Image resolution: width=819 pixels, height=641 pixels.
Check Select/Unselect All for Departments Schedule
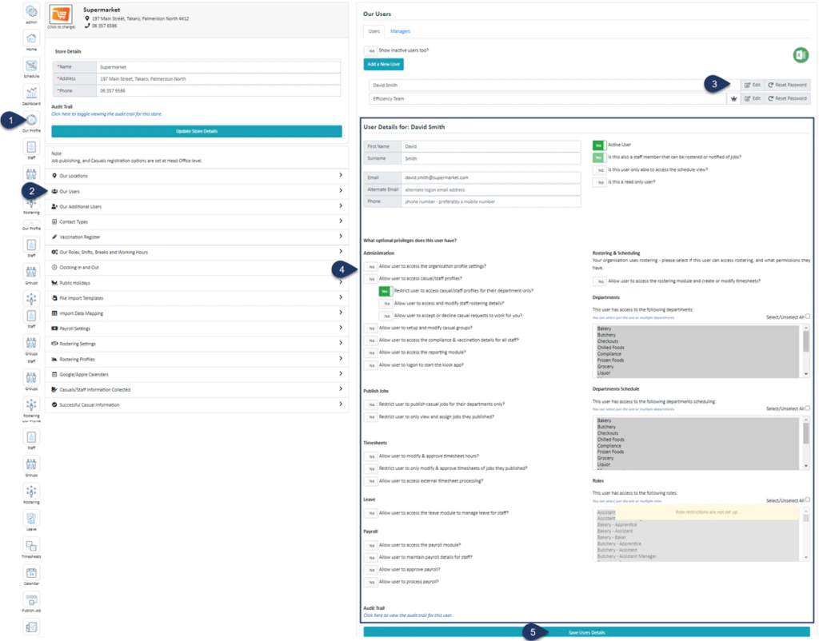pos(808,408)
